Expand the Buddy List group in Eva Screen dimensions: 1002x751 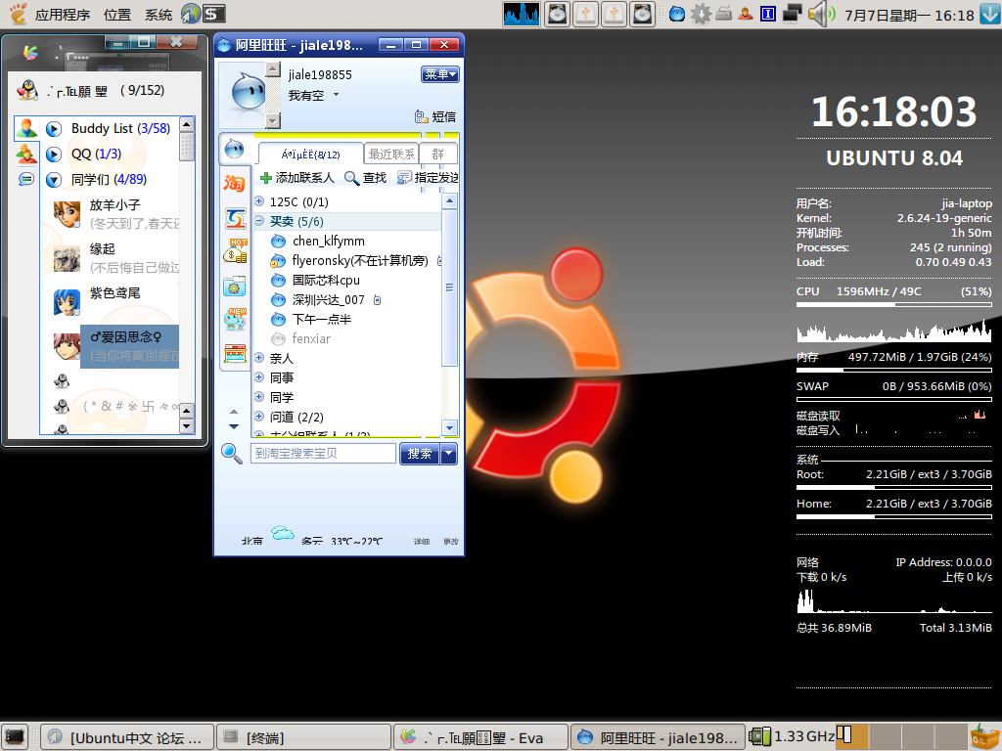coord(54,129)
